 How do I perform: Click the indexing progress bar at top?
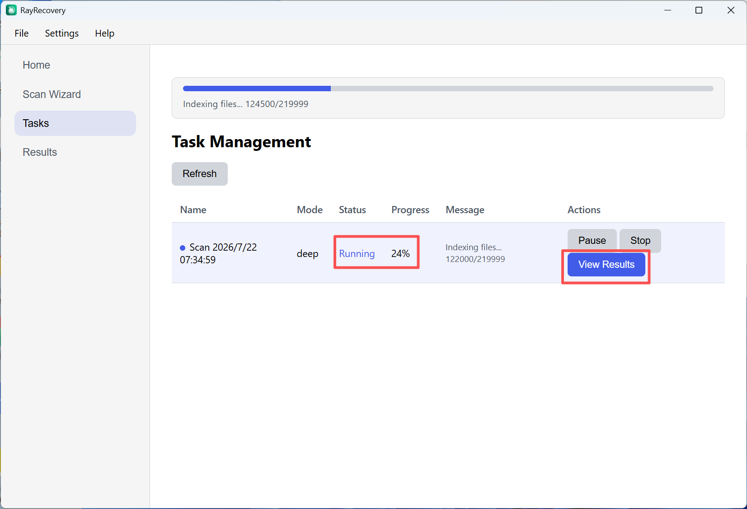(x=448, y=89)
